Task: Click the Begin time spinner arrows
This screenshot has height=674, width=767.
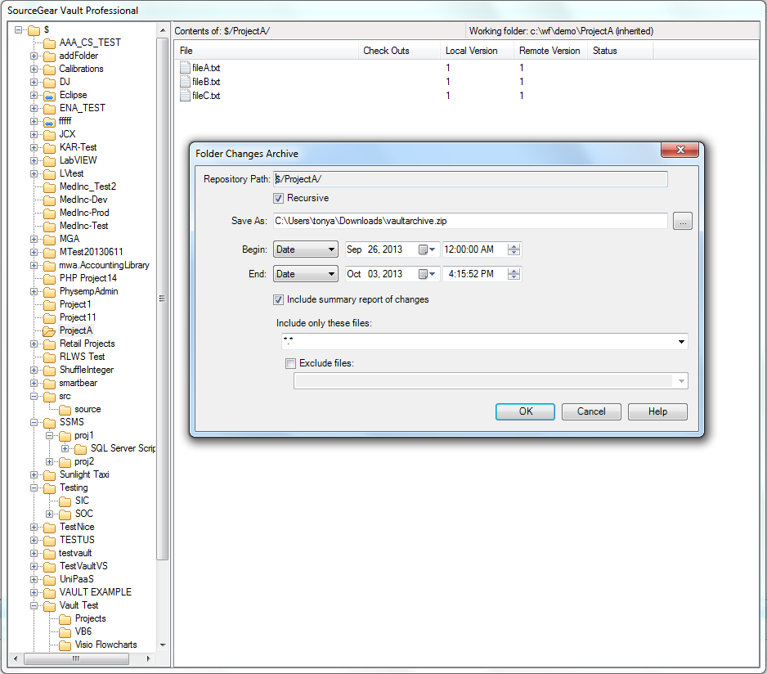Action: [514, 249]
